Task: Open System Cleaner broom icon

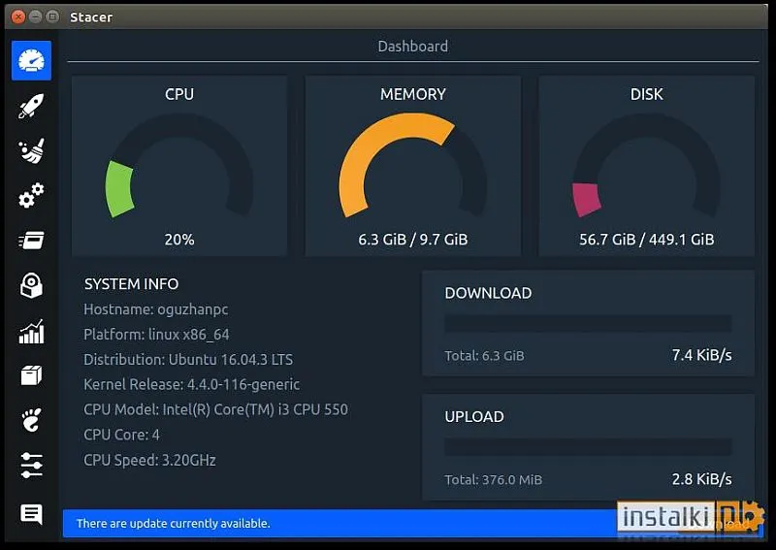Action: 31,150
